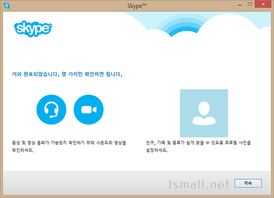Click the Skype icon in the title bar
The width and height of the screenshot is (274, 198).
tap(6, 6)
